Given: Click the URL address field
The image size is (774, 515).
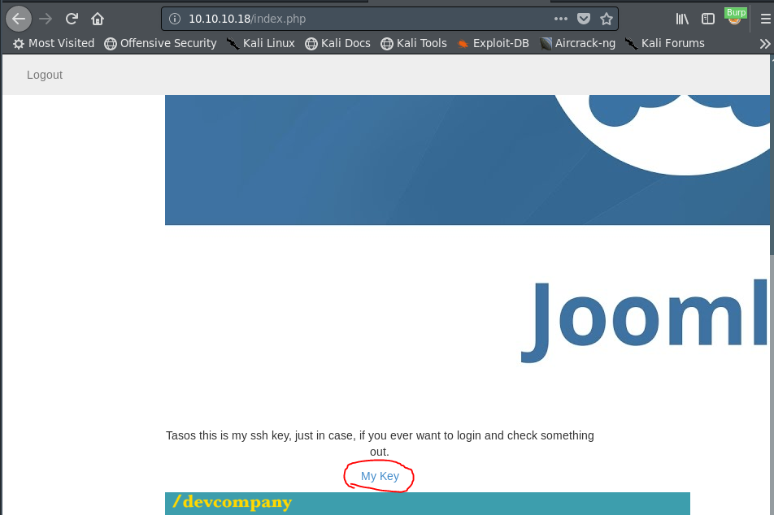Looking at the screenshot, I should point(366,18).
